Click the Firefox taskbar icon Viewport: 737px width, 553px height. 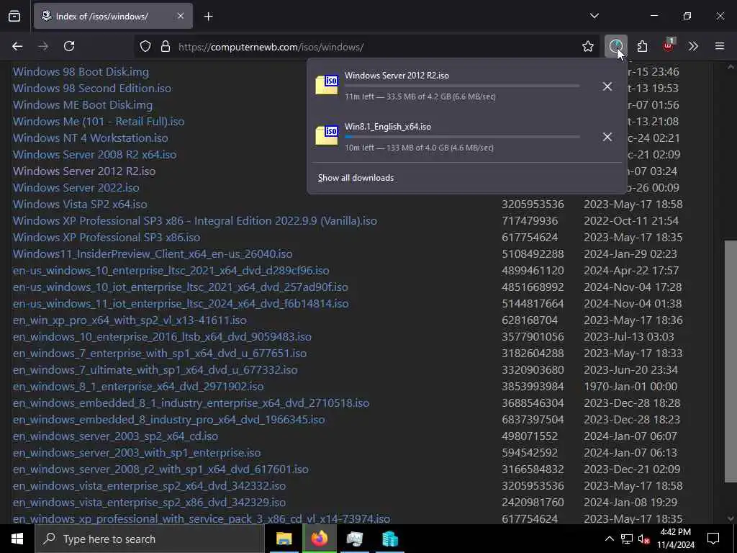click(319, 539)
